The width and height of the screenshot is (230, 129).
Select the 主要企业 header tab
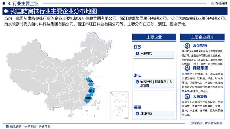[154, 37]
